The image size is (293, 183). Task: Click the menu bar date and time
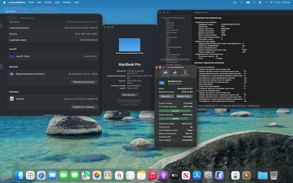coord(280,2)
